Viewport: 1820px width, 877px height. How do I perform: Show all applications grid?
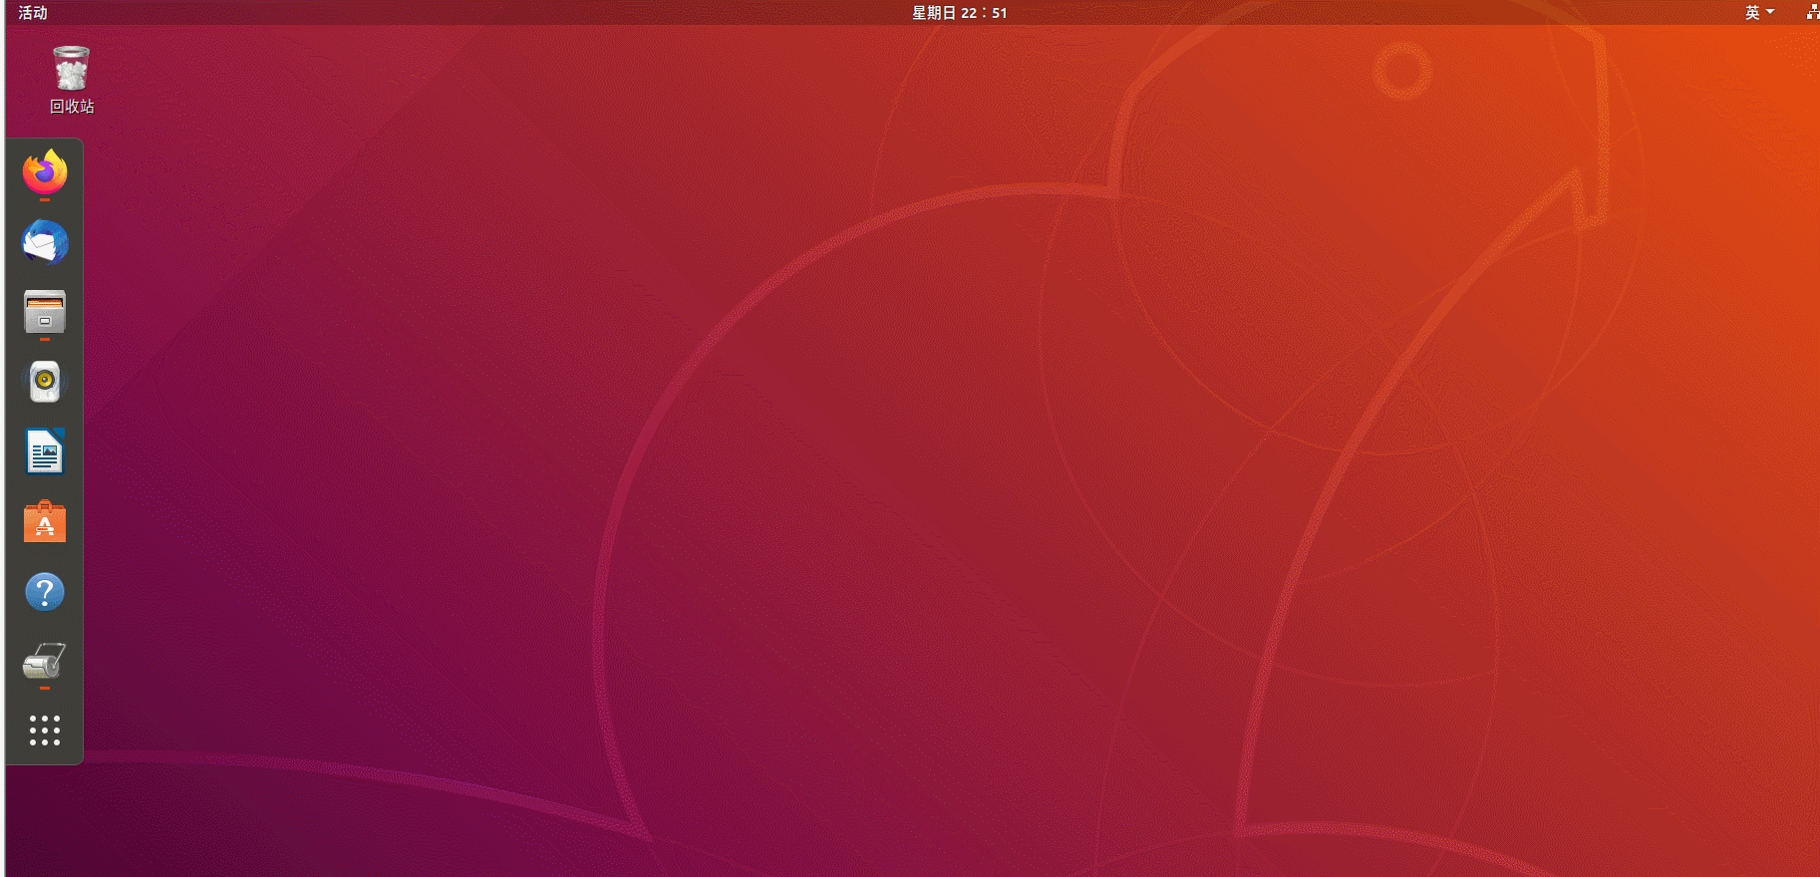(x=45, y=731)
